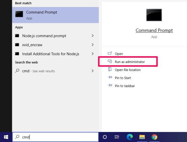Choose Open file location option
Viewport: 187px width, 142px height.
[128, 70]
